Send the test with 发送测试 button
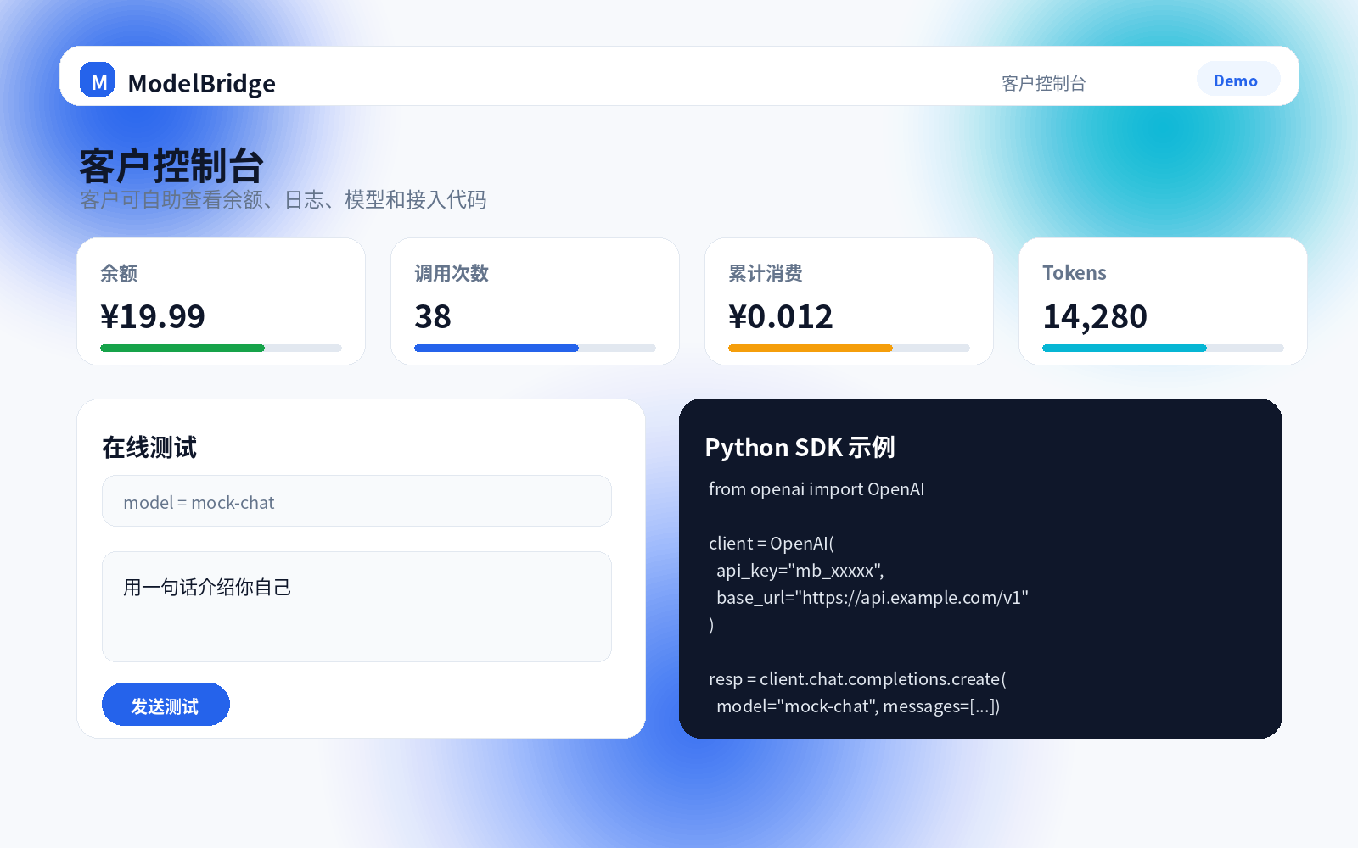This screenshot has height=848, width=1358. click(x=166, y=704)
